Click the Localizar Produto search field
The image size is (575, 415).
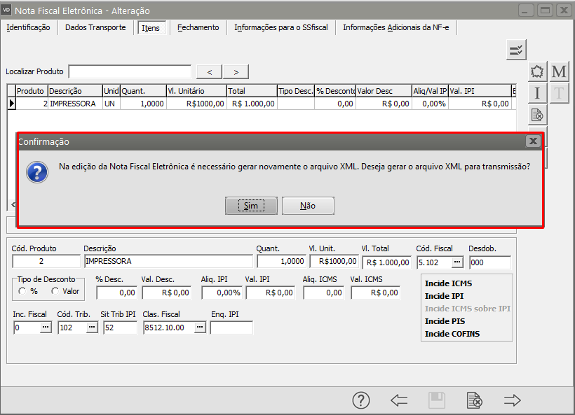130,71
